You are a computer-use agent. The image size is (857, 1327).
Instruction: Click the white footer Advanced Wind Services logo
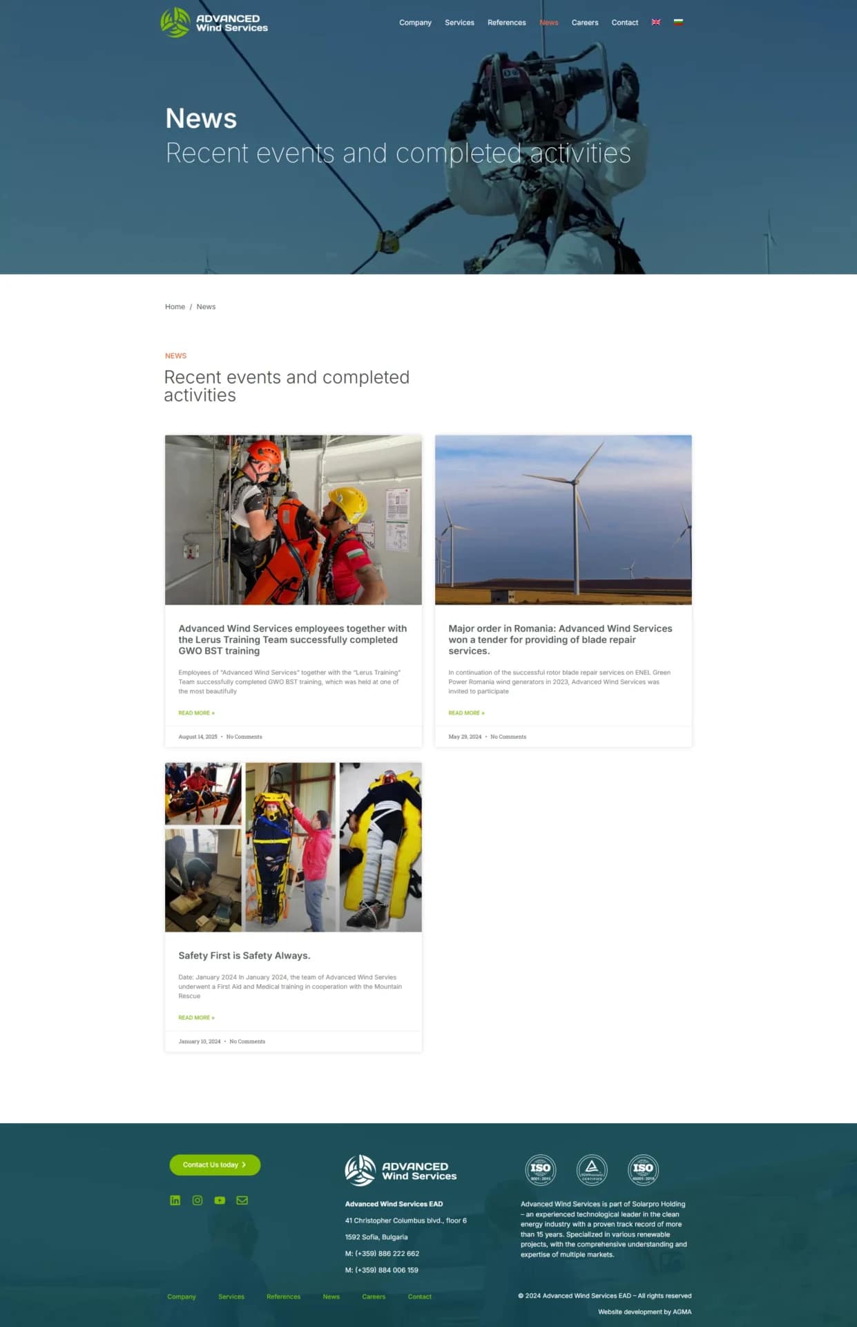click(x=401, y=1170)
